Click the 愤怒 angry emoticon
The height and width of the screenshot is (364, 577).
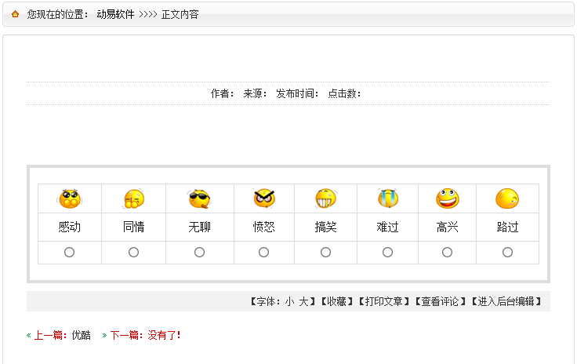[x=264, y=198]
